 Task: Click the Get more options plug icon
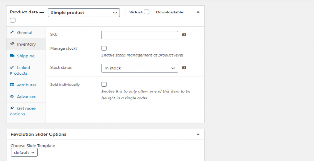pyautogui.click(x=12, y=108)
